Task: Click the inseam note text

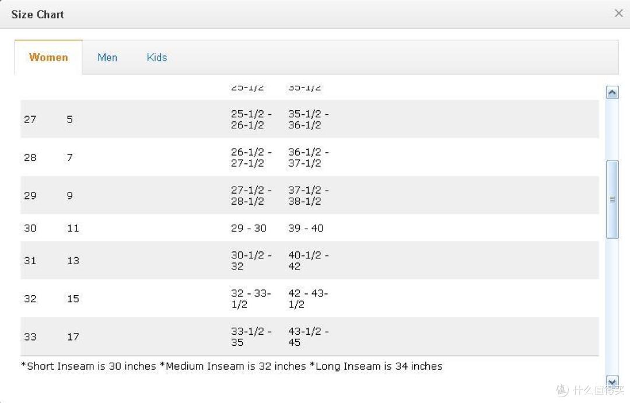Action: click(232, 366)
